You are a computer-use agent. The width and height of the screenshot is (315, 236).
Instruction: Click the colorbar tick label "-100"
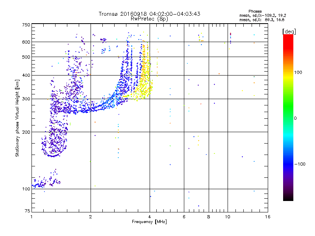click(x=300, y=164)
